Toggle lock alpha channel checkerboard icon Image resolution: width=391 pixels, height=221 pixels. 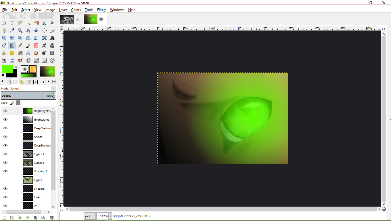pos(18,103)
